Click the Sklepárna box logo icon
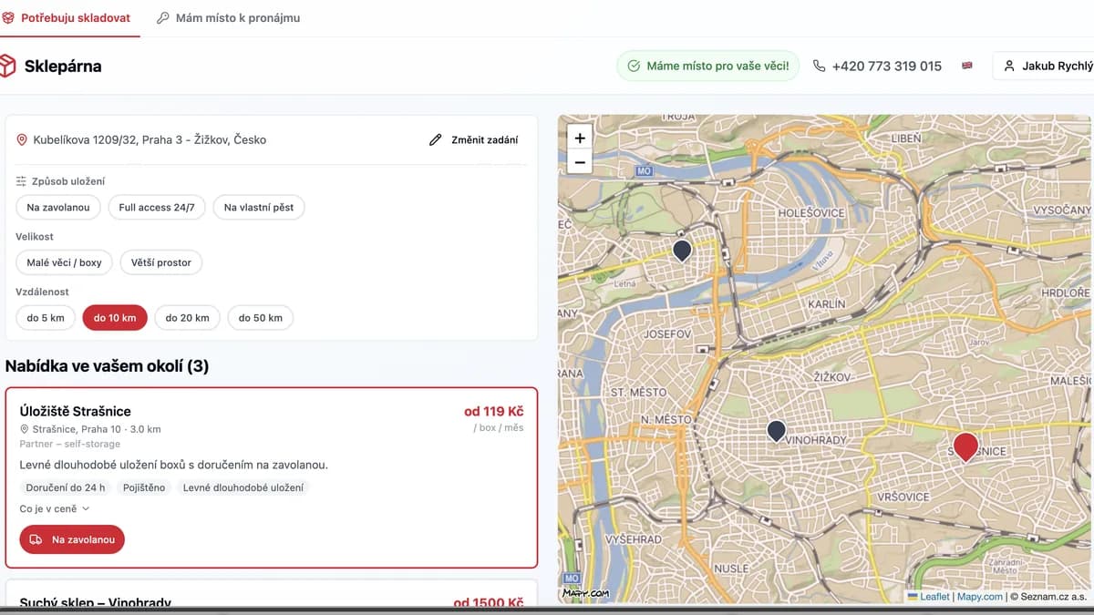The width and height of the screenshot is (1094, 615). pos(7,66)
